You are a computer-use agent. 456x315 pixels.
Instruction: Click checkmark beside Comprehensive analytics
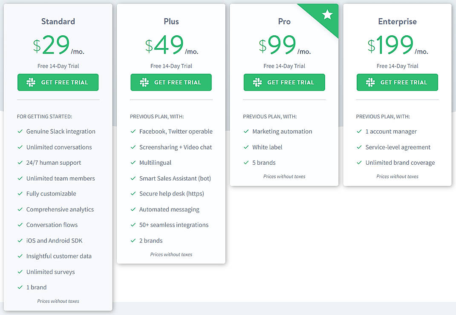pos(20,209)
